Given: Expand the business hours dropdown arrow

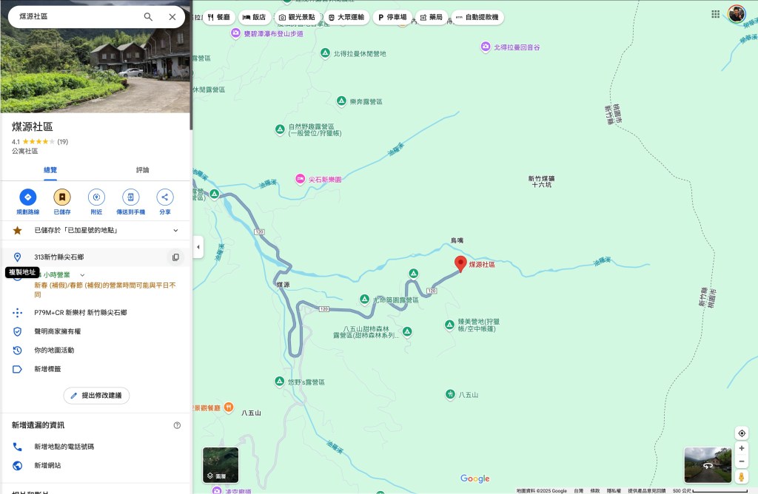Looking at the screenshot, I should pos(82,275).
